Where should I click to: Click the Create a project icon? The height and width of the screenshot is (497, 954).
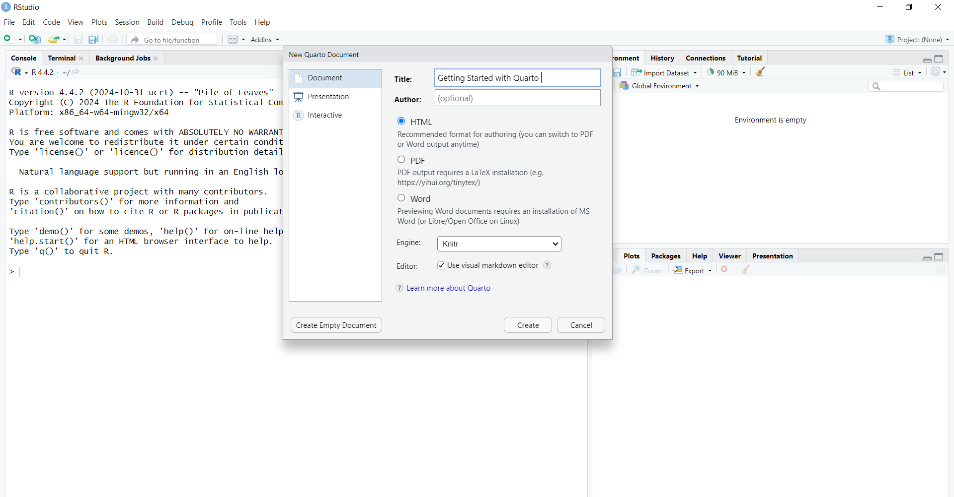(x=34, y=39)
